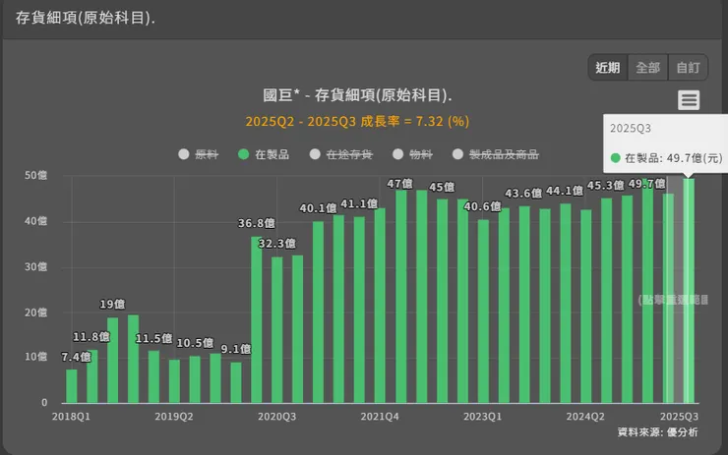This screenshot has height=455, width=728.
Task: Click the 2025Q3 highlighted bar
Action: 689,291
